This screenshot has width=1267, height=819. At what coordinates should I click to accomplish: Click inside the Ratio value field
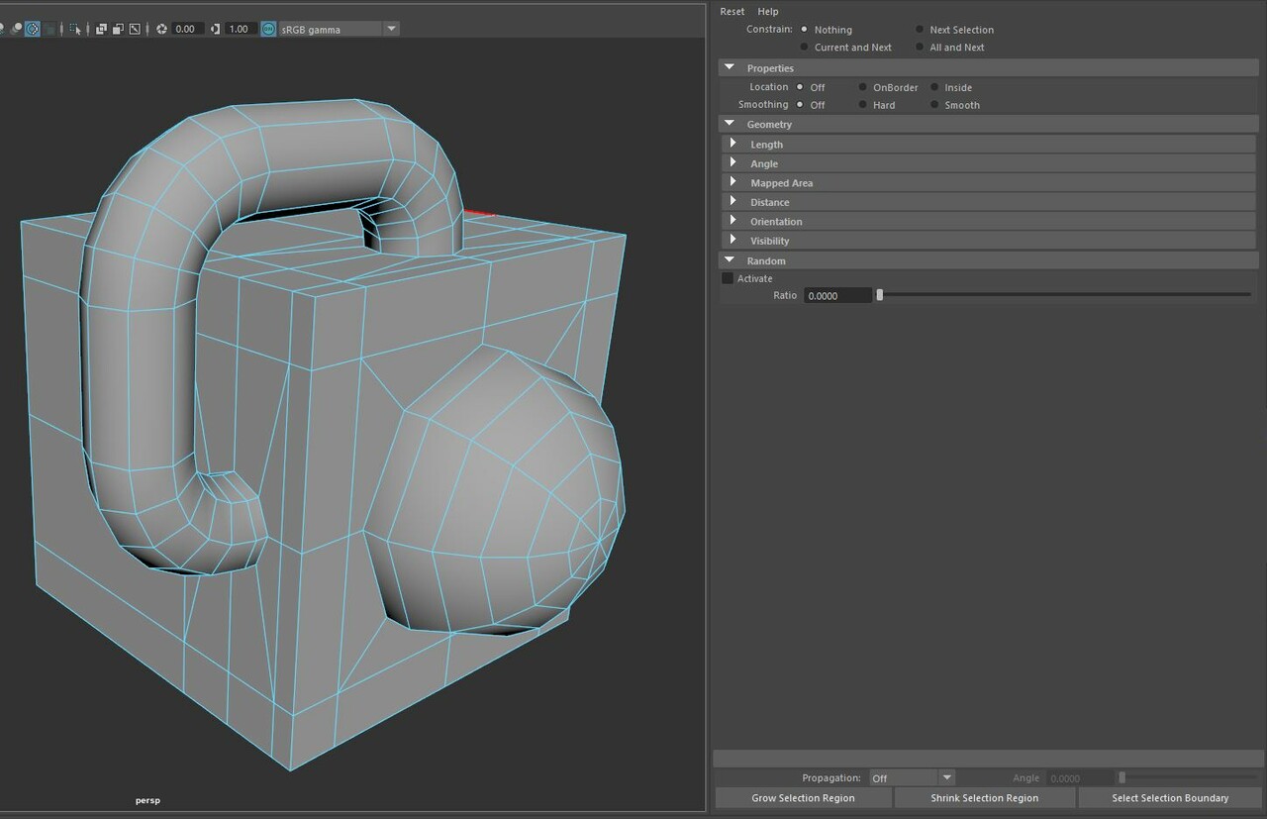coord(836,295)
